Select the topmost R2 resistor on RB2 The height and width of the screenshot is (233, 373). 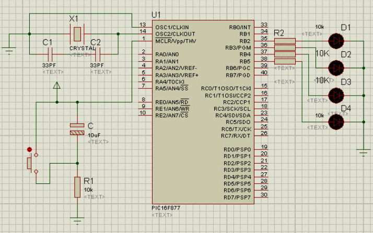click(284, 41)
